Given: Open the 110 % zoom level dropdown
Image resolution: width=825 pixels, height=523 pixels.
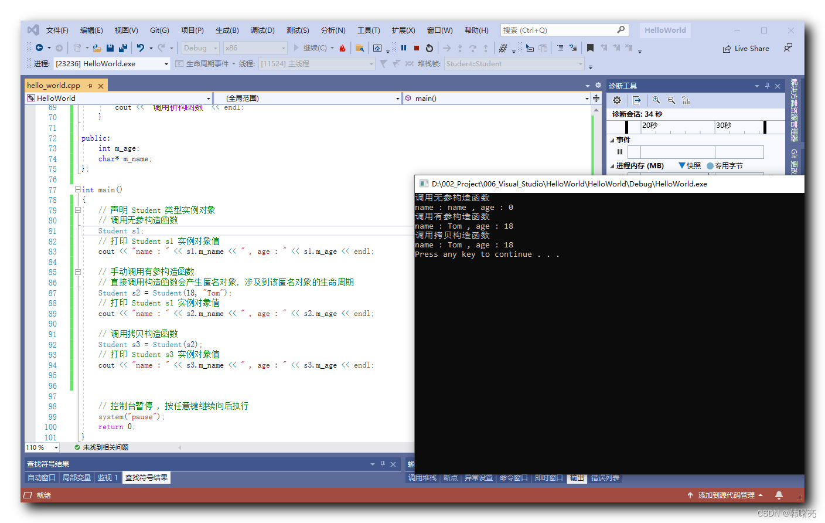Looking at the screenshot, I should [42, 447].
